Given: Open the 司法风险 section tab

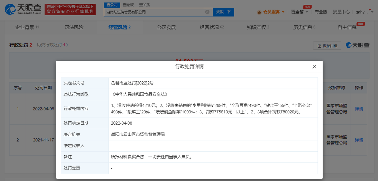Looking at the screenshot, I should tap(74, 27).
